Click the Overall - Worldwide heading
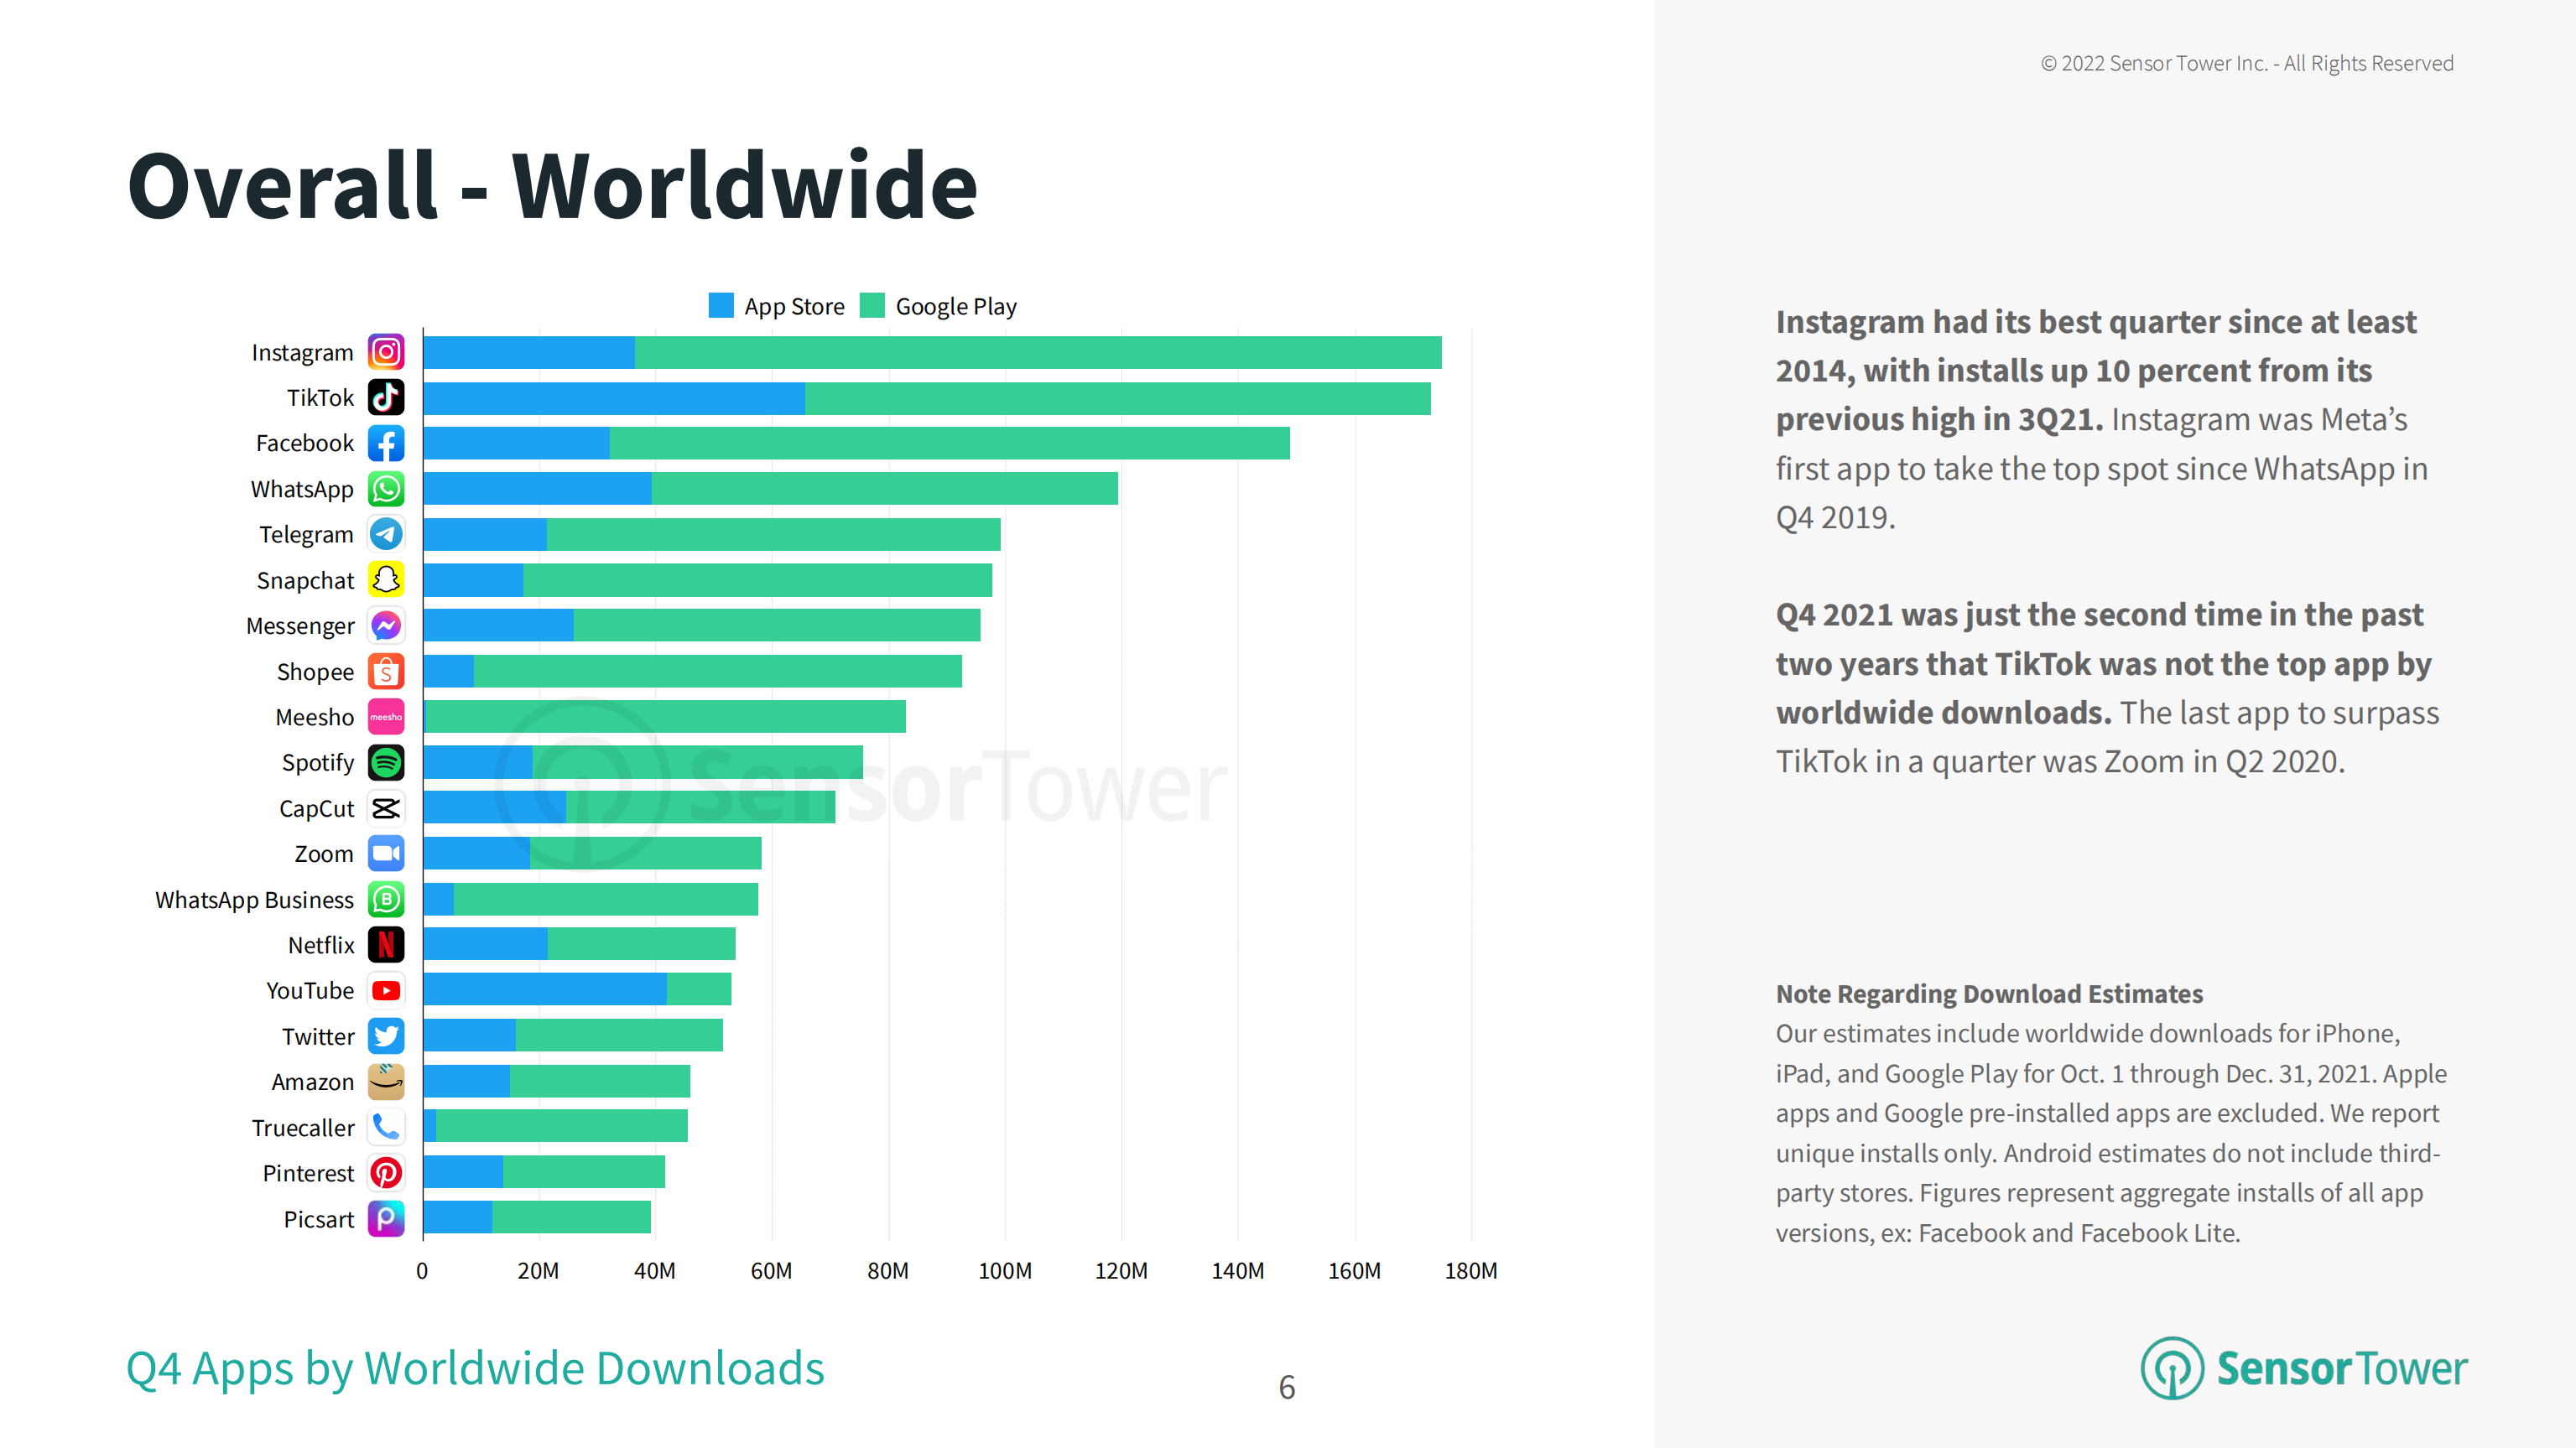The width and height of the screenshot is (2576, 1448). (552, 186)
